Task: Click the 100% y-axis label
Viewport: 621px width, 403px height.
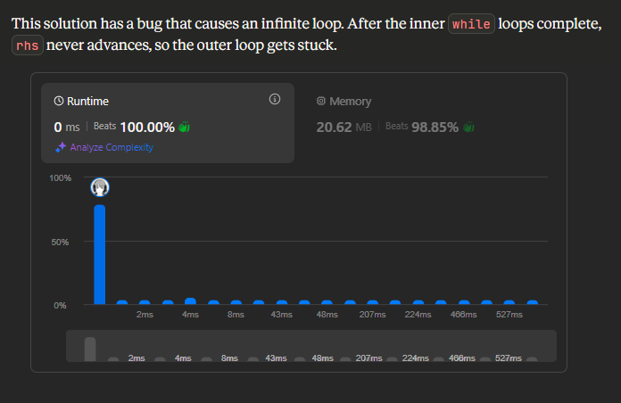Action: pyautogui.click(x=60, y=178)
